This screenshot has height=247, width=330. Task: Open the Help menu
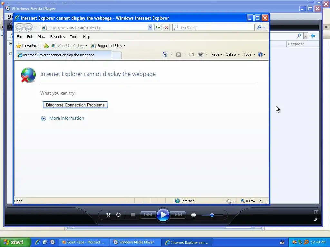(x=86, y=37)
